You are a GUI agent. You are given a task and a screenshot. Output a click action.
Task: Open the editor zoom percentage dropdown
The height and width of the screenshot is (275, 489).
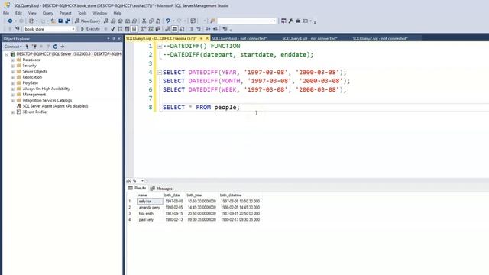coord(142,181)
